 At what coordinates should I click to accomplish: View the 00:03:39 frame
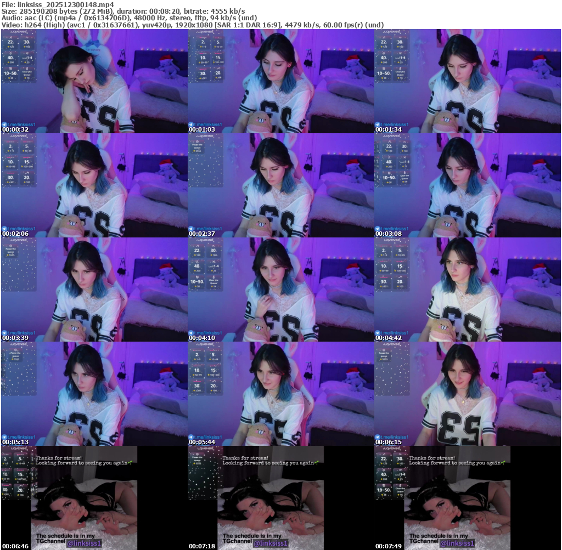[x=94, y=290]
